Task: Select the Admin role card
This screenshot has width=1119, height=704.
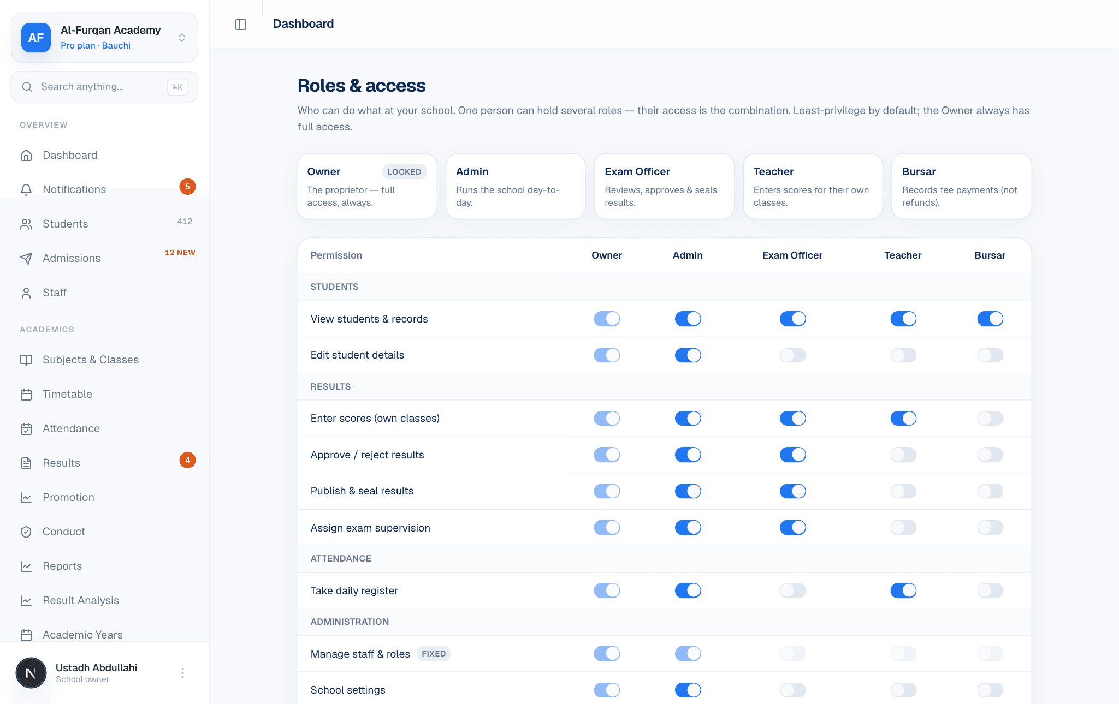Action: tap(516, 186)
